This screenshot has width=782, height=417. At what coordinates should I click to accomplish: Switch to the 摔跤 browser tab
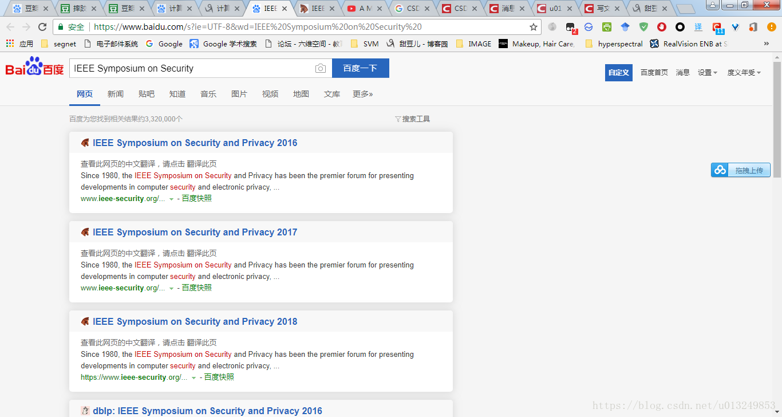78,9
